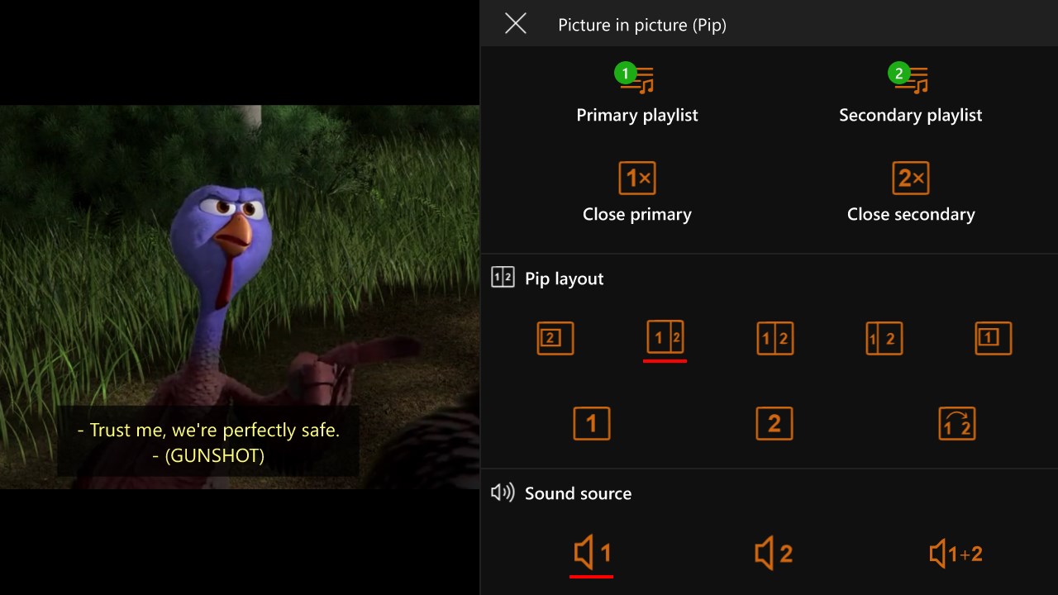Swap videos 1 and 2 icon
Screen dimensions: 1058x595
957,424
